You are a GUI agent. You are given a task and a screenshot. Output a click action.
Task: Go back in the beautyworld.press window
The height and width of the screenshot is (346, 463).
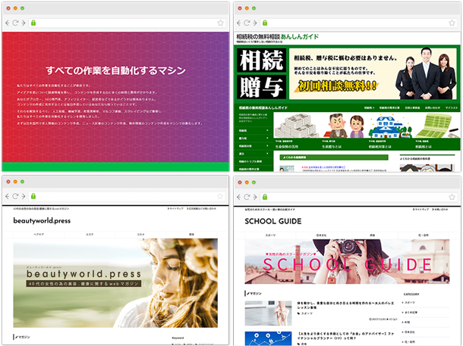pos(8,196)
